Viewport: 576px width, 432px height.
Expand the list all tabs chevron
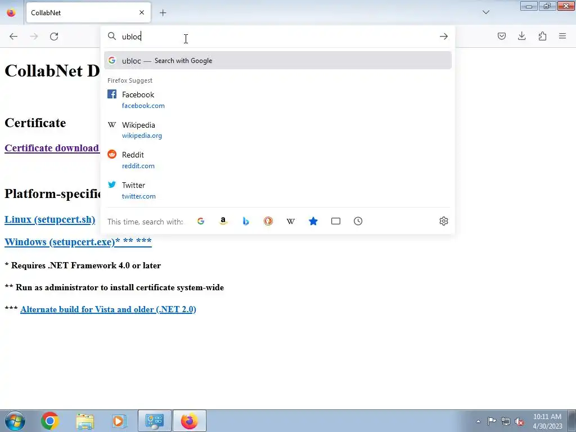pyautogui.click(x=485, y=12)
